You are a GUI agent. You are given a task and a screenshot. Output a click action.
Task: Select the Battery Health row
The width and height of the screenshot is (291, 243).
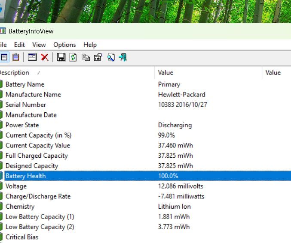(25, 176)
